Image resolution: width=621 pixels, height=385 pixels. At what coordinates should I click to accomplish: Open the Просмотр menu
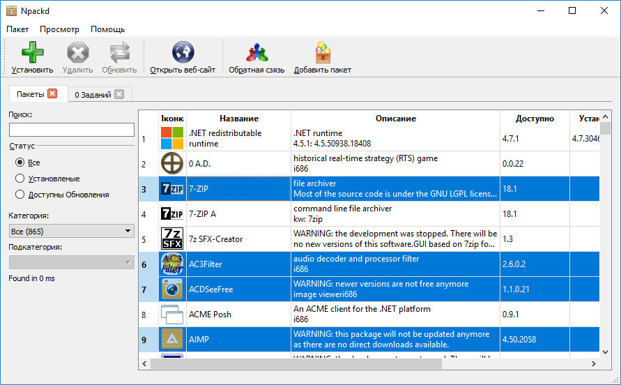(59, 29)
